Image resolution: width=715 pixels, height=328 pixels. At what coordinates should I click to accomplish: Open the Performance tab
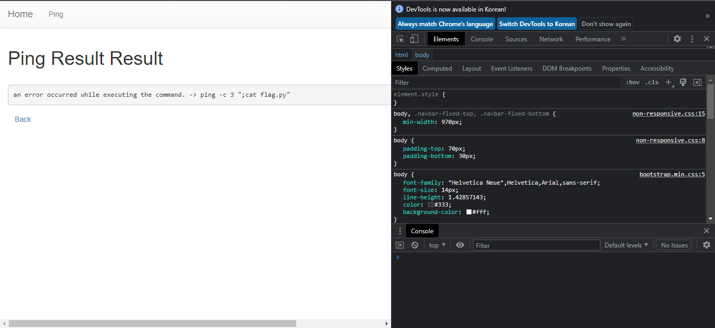pos(593,39)
